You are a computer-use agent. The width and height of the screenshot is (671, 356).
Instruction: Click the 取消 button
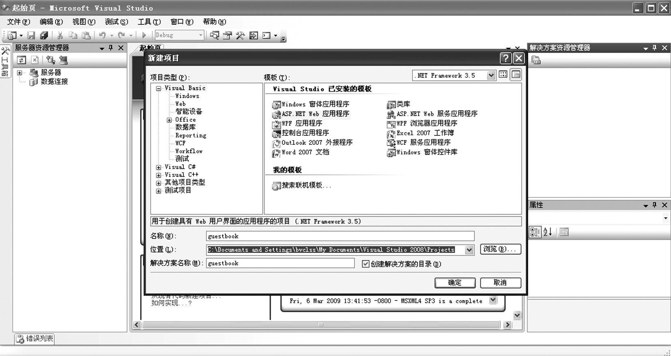click(x=500, y=283)
